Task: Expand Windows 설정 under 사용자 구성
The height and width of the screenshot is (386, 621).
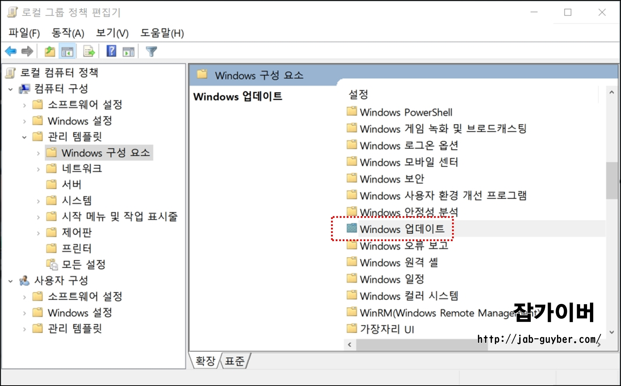Action: (24, 313)
